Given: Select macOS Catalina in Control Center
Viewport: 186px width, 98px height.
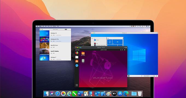Looking at the screenshot, I should click(x=55, y=51).
